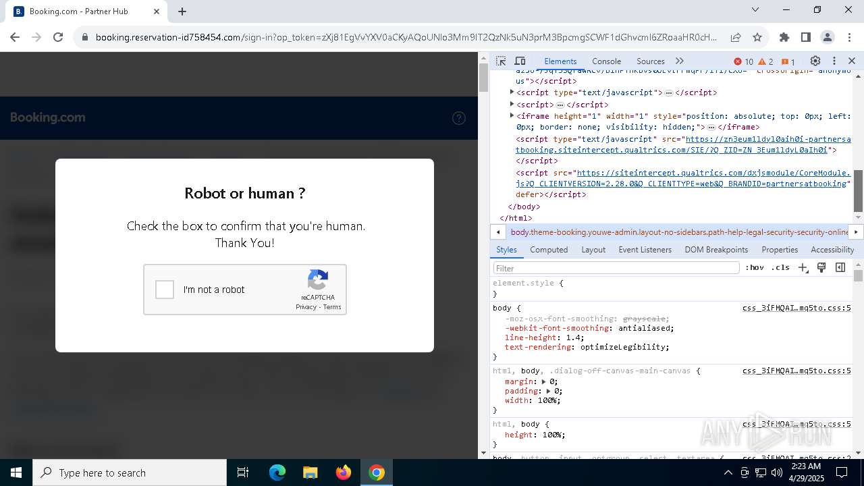Click the address bar URL
This screenshot has height=486, width=864.
coord(406,37)
